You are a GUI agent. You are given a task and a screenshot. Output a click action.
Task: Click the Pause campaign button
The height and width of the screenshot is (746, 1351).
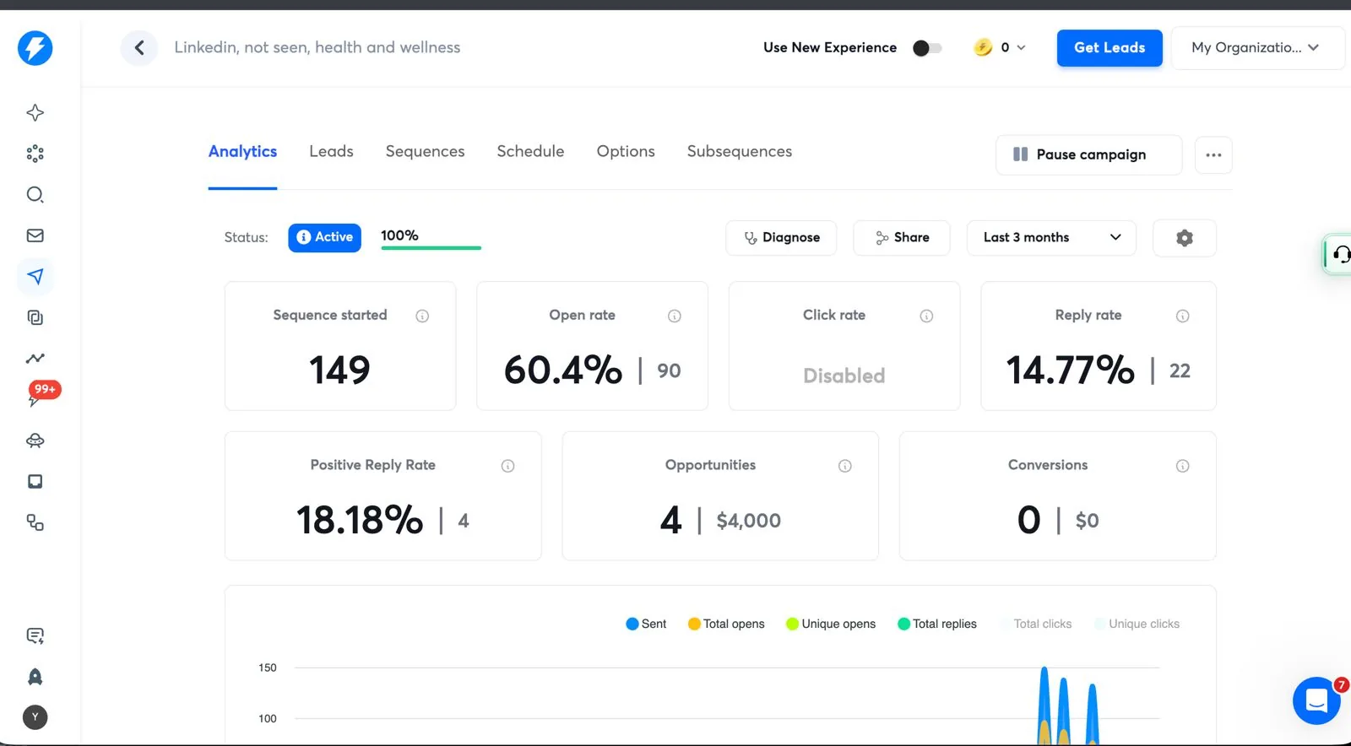point(1088,155)
